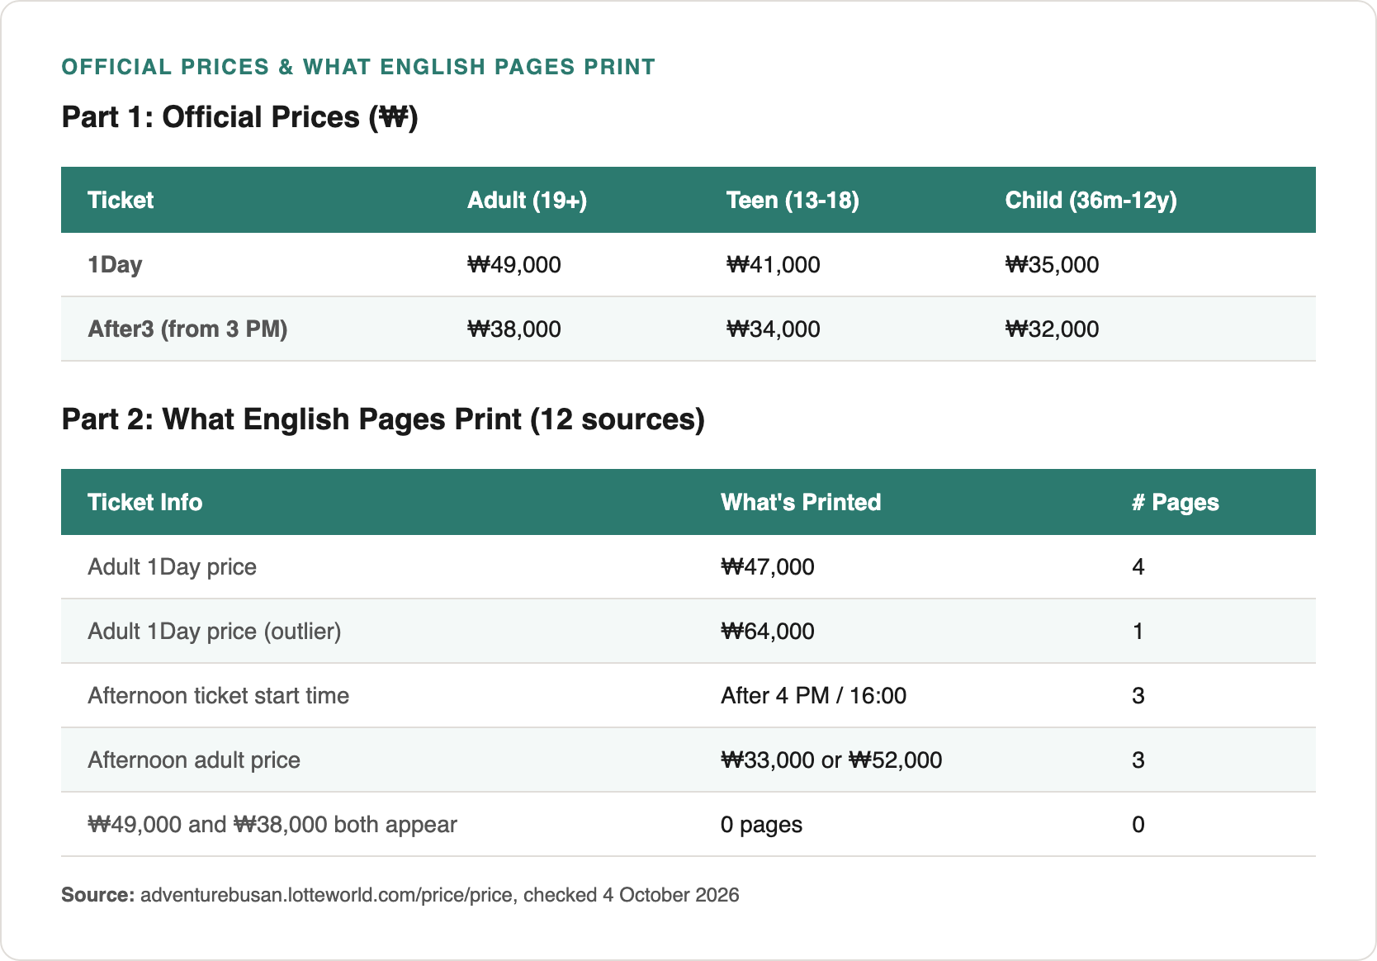Viewport: 1377px width, 961px height.
Task: Select 'Afternoon ticket start time' row label
Action: (x=218, y=695)
